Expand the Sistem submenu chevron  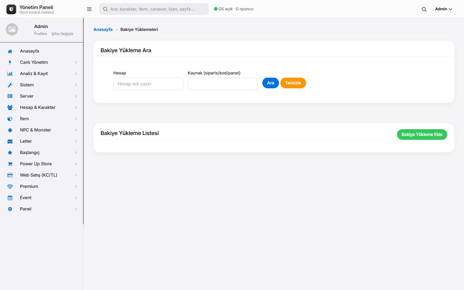tap(76, 85)
